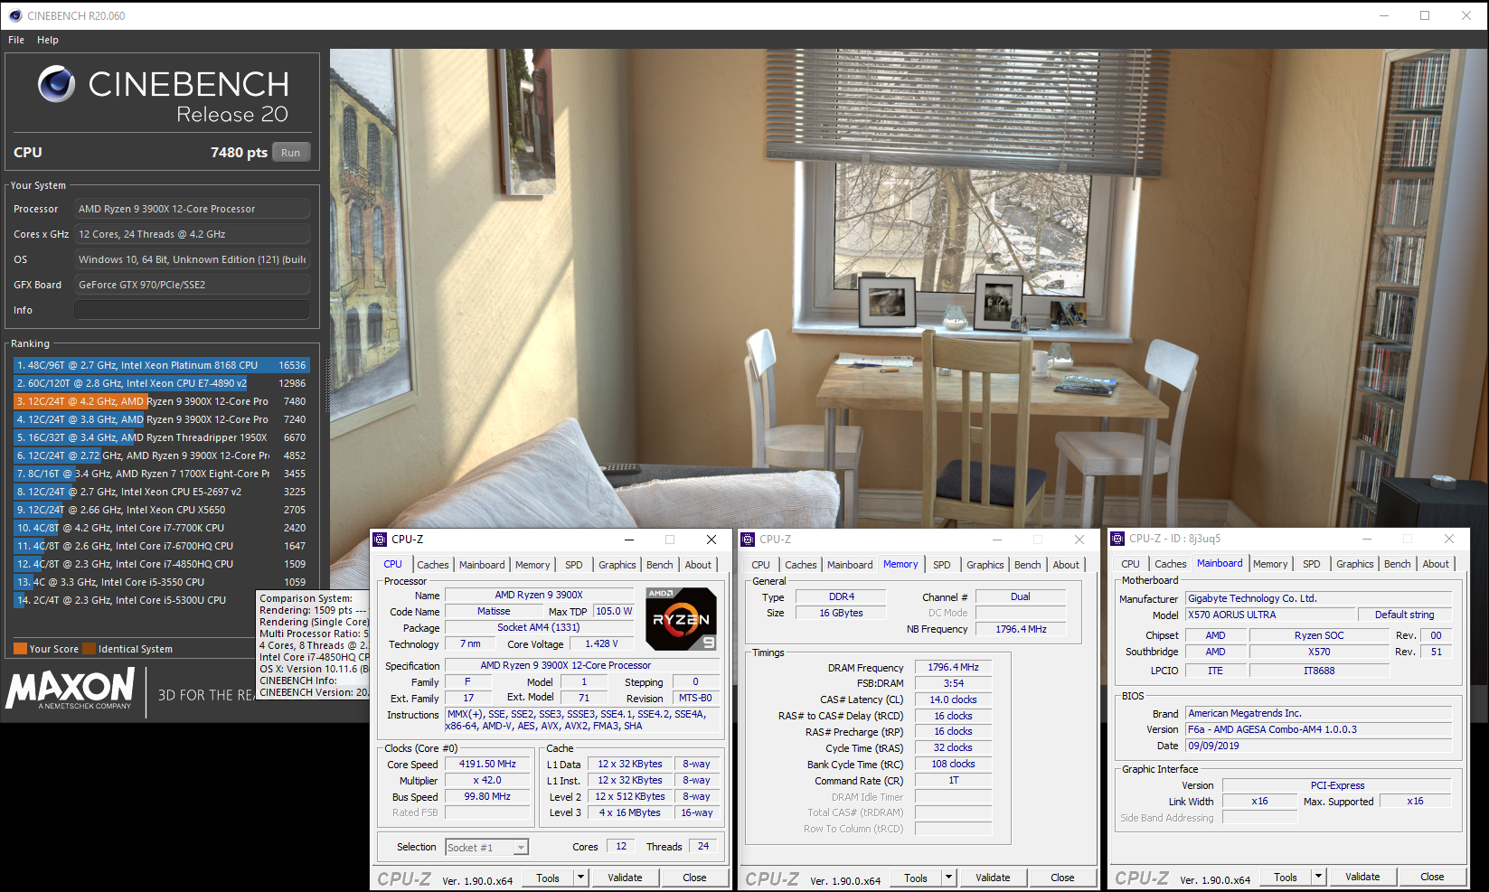The width and height of the screenshot is (1489, 892).
Task: Click memory Type value DDR4
Action: (841, 596)
